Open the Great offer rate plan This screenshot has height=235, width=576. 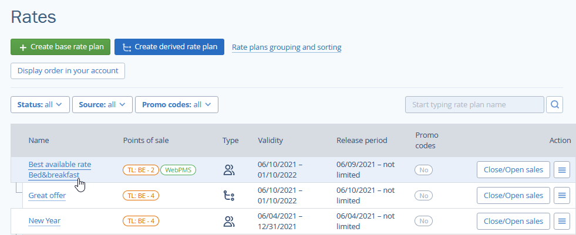click(x=47, y=196)
